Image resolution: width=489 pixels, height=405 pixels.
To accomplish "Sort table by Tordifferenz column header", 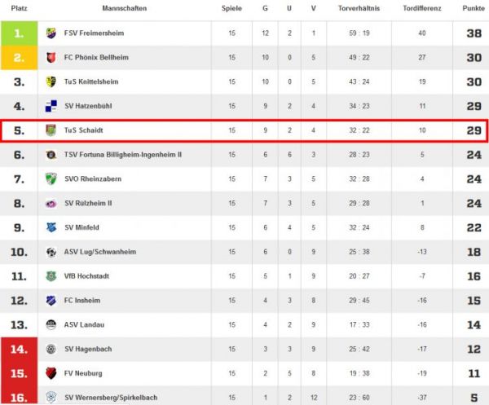I will coord(422,8).
